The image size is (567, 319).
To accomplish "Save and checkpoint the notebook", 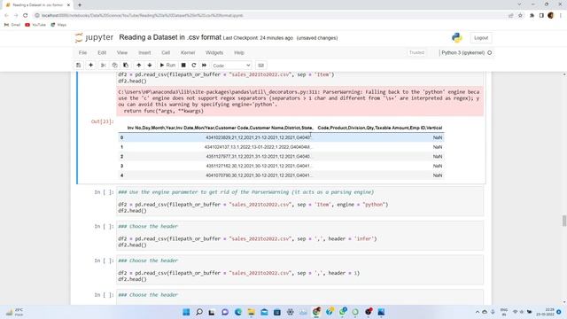I will pos(79,66).
